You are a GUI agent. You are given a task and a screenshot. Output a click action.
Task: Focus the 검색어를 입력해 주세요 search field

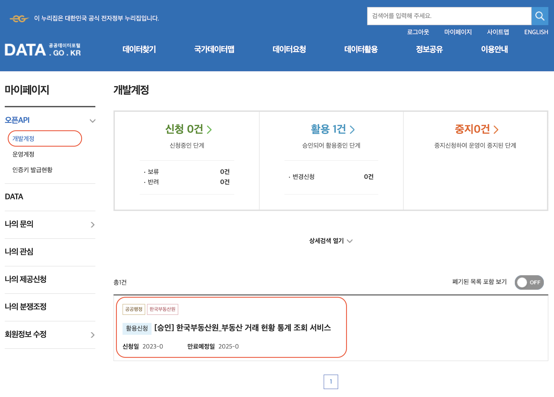click(x=449, y=16)
